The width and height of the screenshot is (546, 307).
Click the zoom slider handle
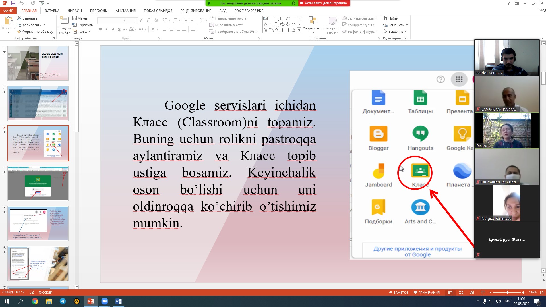[x=507, y=292]
